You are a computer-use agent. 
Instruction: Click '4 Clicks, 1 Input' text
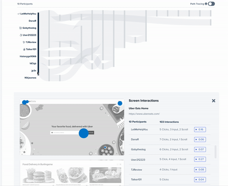[168, 169]
